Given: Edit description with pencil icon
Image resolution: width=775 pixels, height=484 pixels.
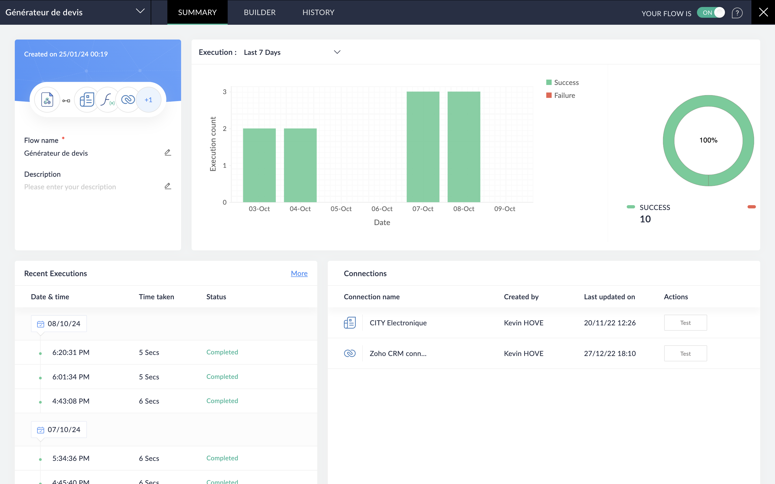Looking at the screenshot, I should coord(167,186).
